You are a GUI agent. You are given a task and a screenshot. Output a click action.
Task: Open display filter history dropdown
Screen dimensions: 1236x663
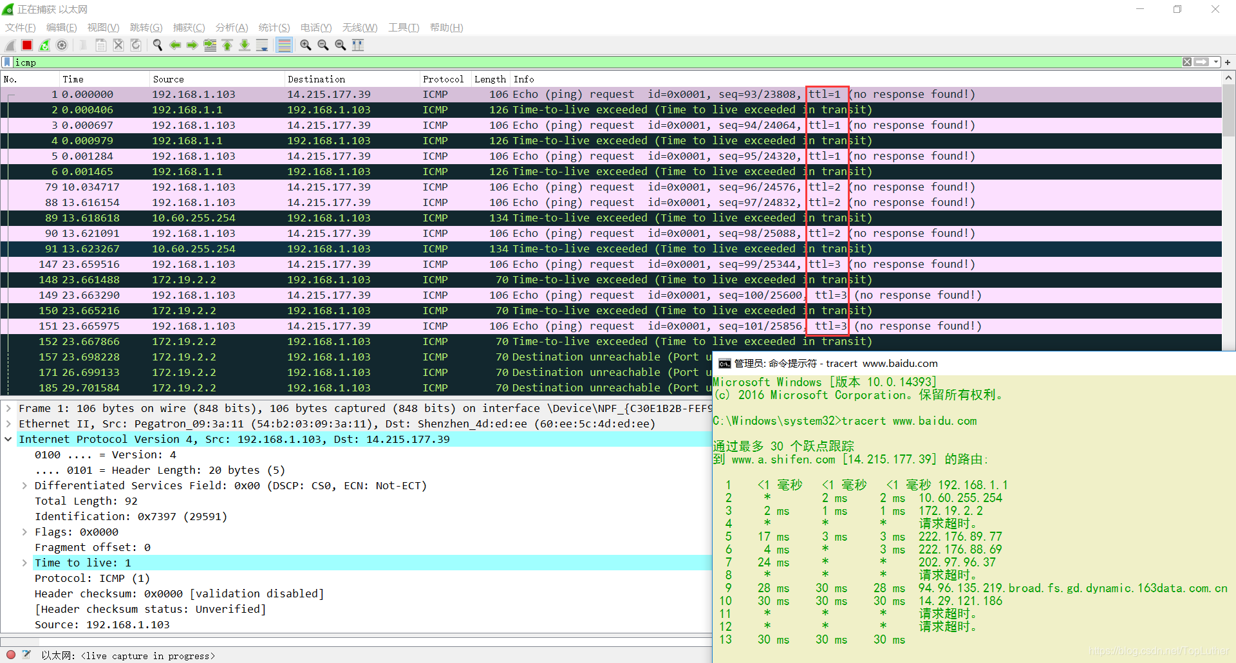(x=1216, y=62)
